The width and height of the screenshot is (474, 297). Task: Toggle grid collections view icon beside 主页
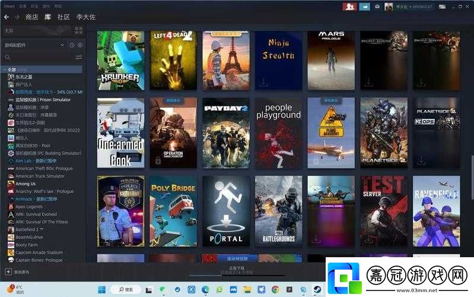[78, 30]
